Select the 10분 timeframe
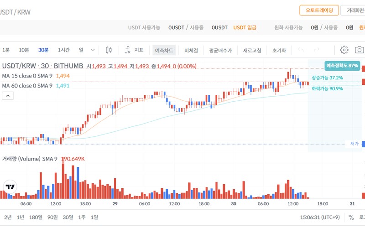 click(24, 50)
